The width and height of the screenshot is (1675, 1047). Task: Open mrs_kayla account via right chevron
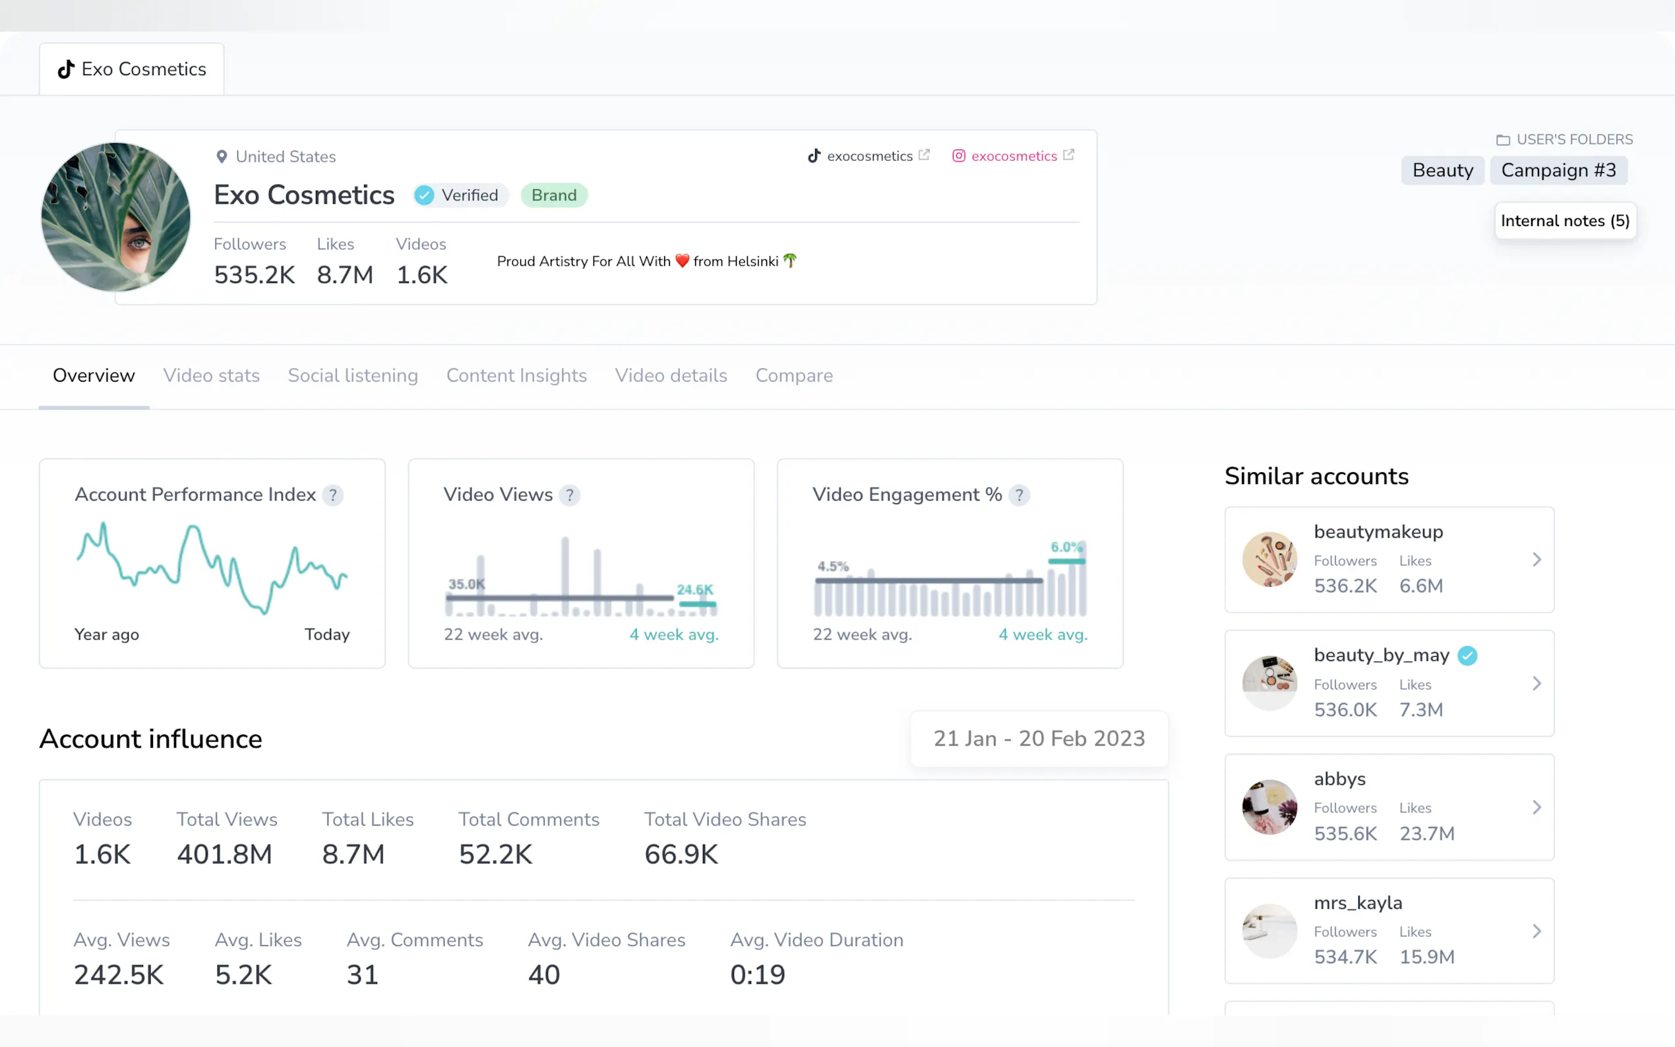pyautogui.click(x=1536, y=932)
